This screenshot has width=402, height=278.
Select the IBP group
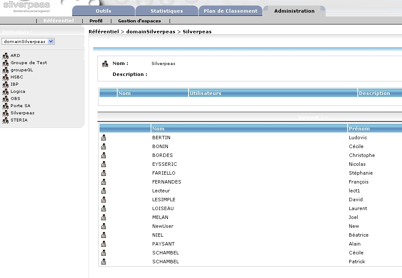click(14, 84)
